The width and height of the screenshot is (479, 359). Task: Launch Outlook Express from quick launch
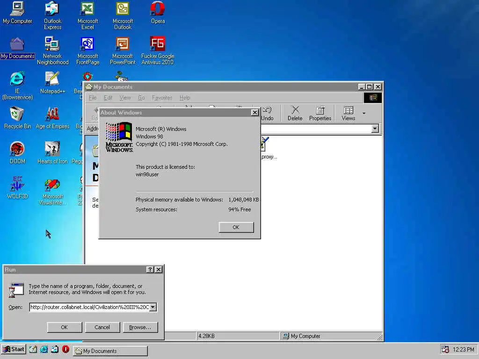[x=55, y=350]
